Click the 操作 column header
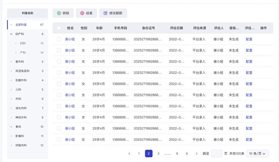 click(263, 28)
